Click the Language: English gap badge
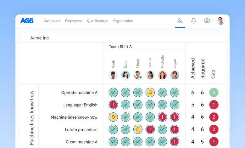Screen dimensions: 245x148 (214, 105)
